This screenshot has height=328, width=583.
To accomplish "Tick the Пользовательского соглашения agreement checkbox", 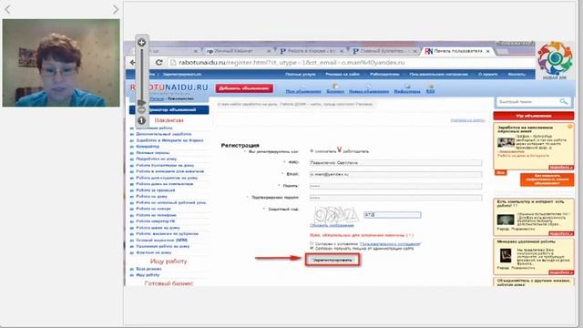I will 312,243.
